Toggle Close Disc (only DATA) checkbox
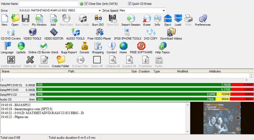 pyautogui.click(x=86, y=3)
